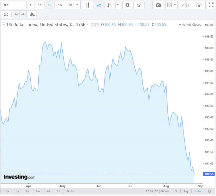Image resolution: width=216 pixels, height=196 pixels.
Task: Open bottom-right scale settings gear
Action: tap(210, 191)
